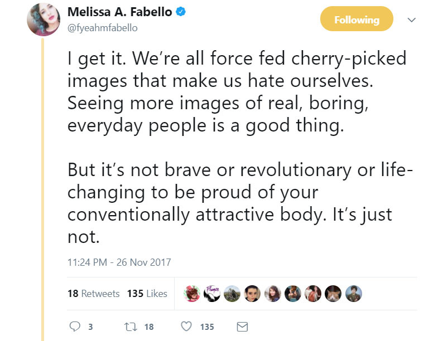Expand the tweet options chevron menu
Image resolution: width=443 pixels, height=341 pixels.
[x=412, y=20]
